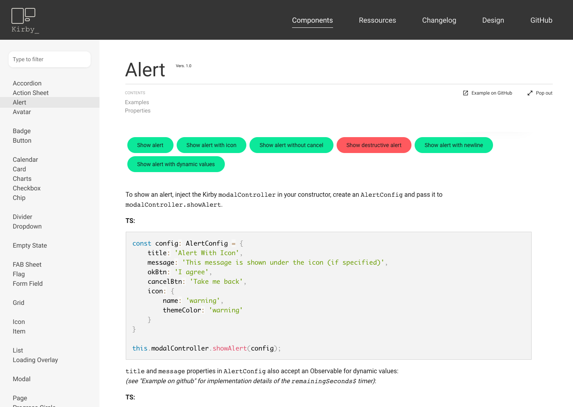Click Show alert with dynamic values

point(176,164)
